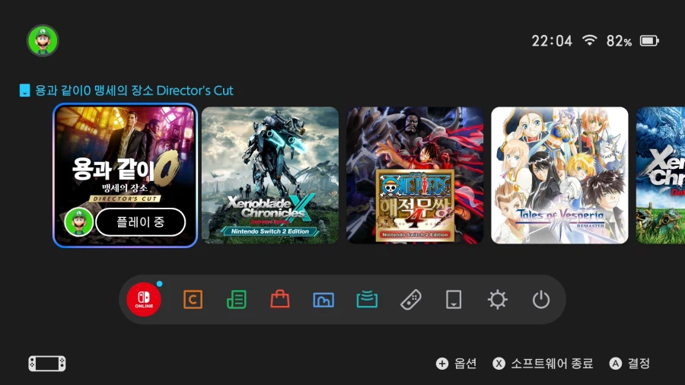This screenshot has height=385, width=685.
Task: Open Luigi user profile at top left
Action: [43, 40]
